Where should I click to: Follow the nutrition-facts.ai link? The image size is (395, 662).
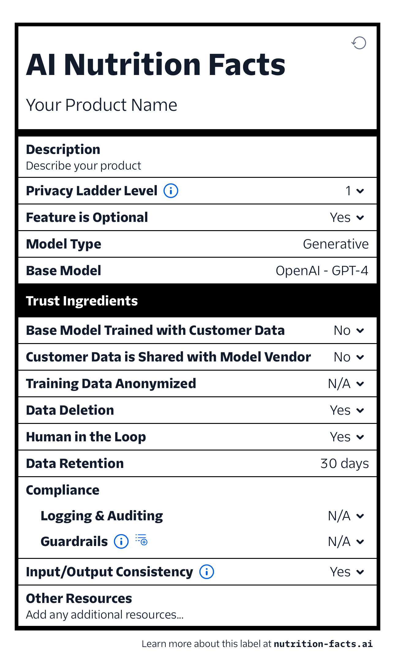click(323, 644)
